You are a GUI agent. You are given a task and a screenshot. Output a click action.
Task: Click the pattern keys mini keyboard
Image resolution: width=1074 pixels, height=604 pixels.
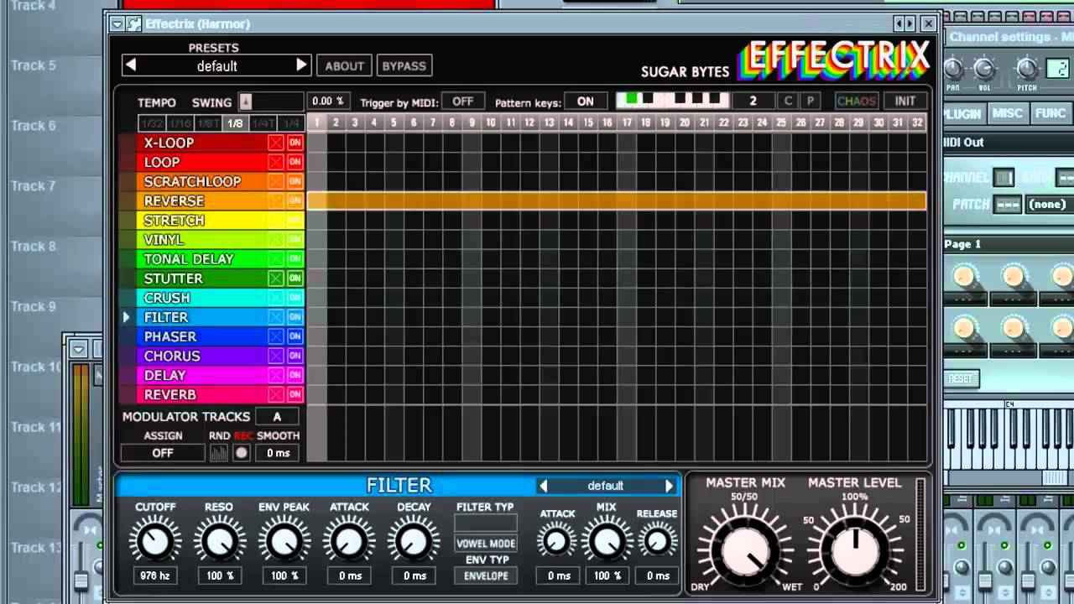tap(672, 101)
